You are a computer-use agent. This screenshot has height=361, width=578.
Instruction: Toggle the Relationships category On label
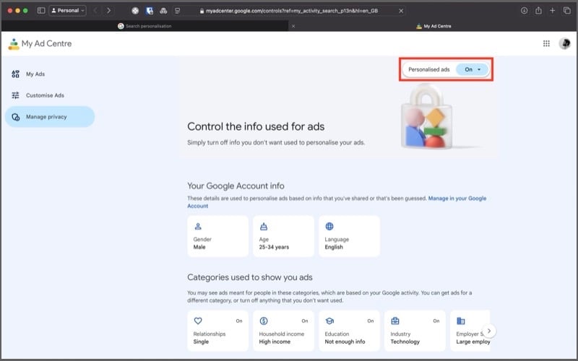(x=239, y=321)
